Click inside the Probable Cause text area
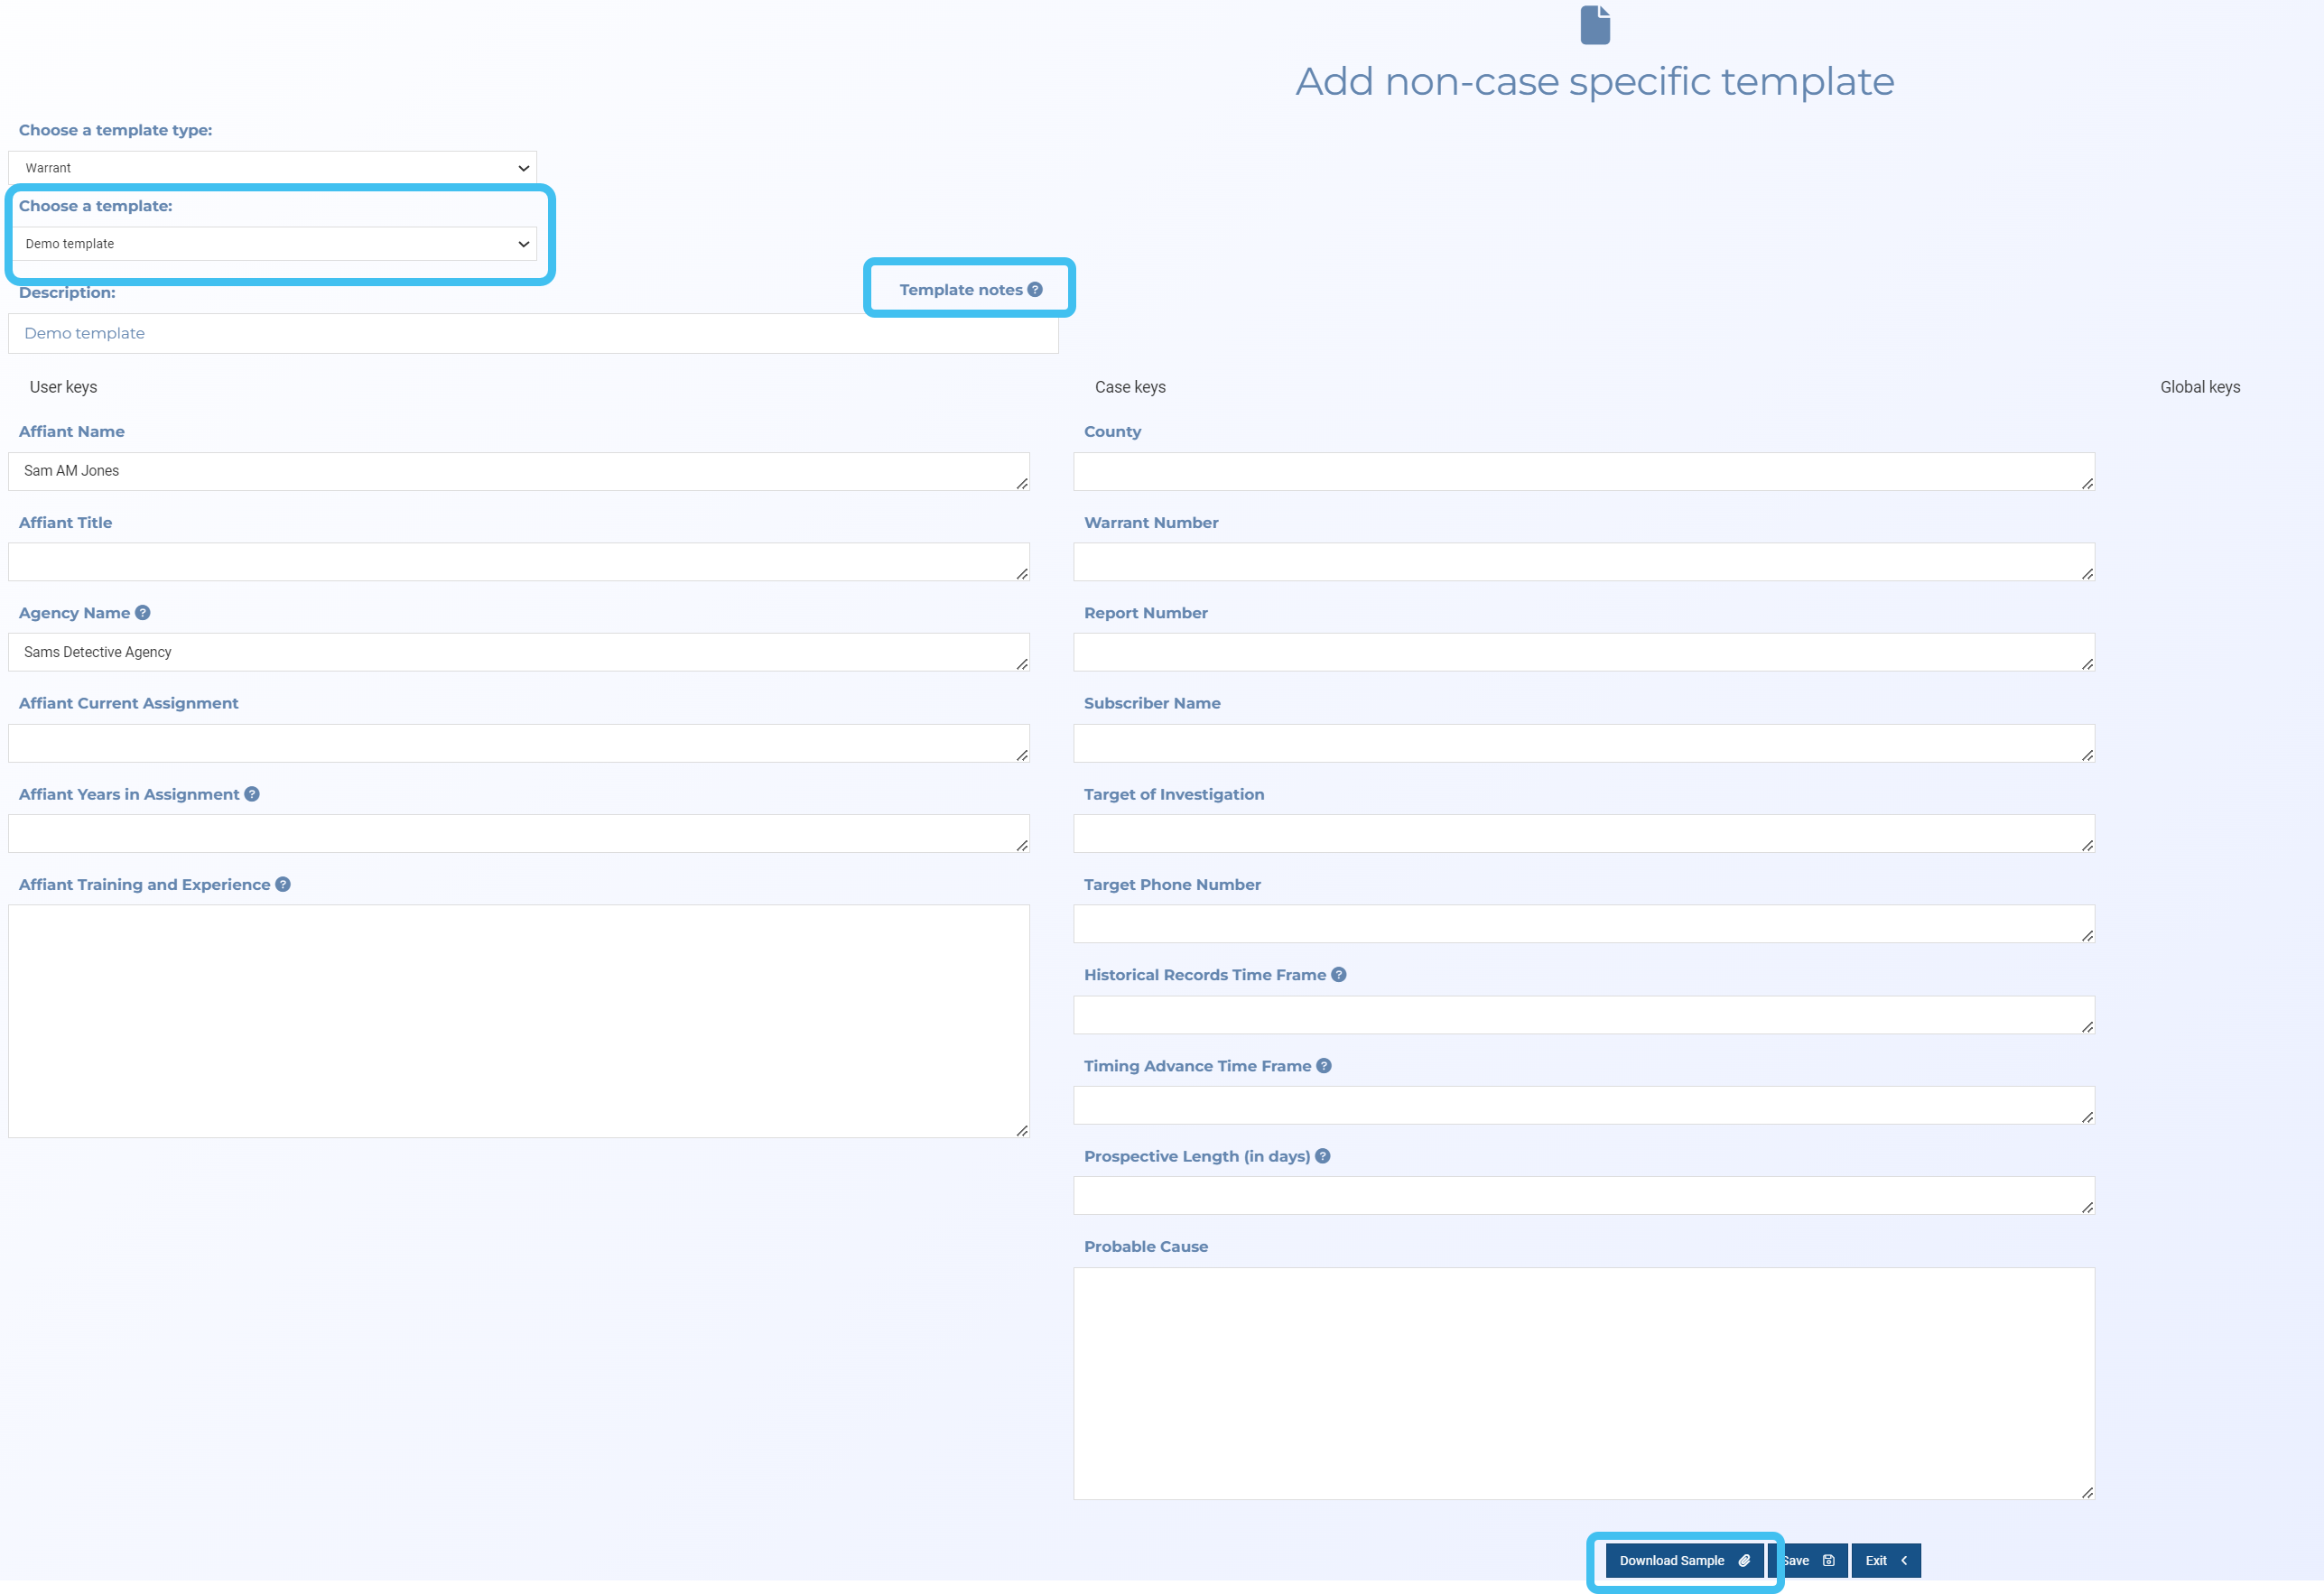This screenshot has height=1594, width=2324. (x=1583, y=1383)
